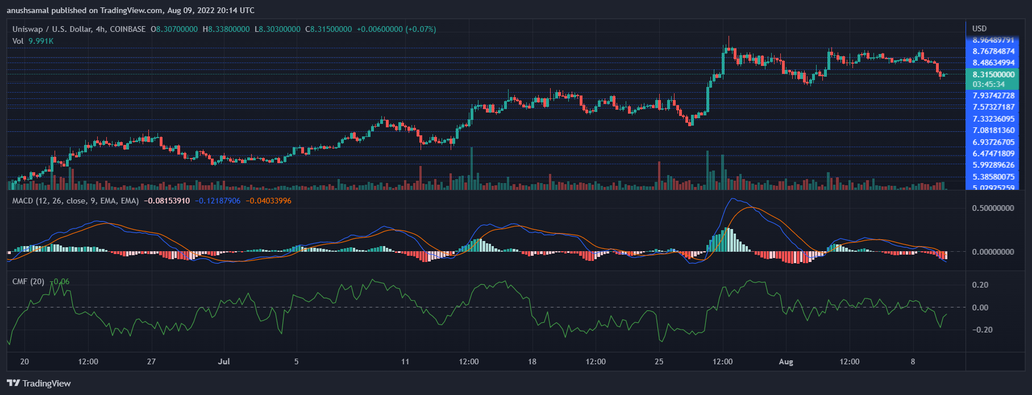This screenshot has height=395, width=1032.
Task: Click the 5.99289626 price level label
Action: pos(993,165)
